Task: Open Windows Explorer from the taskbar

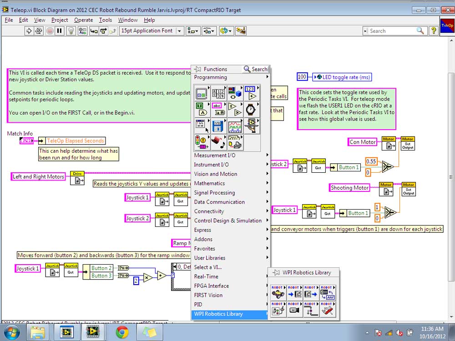Action: pyautogui.click(x=38, y=332)
